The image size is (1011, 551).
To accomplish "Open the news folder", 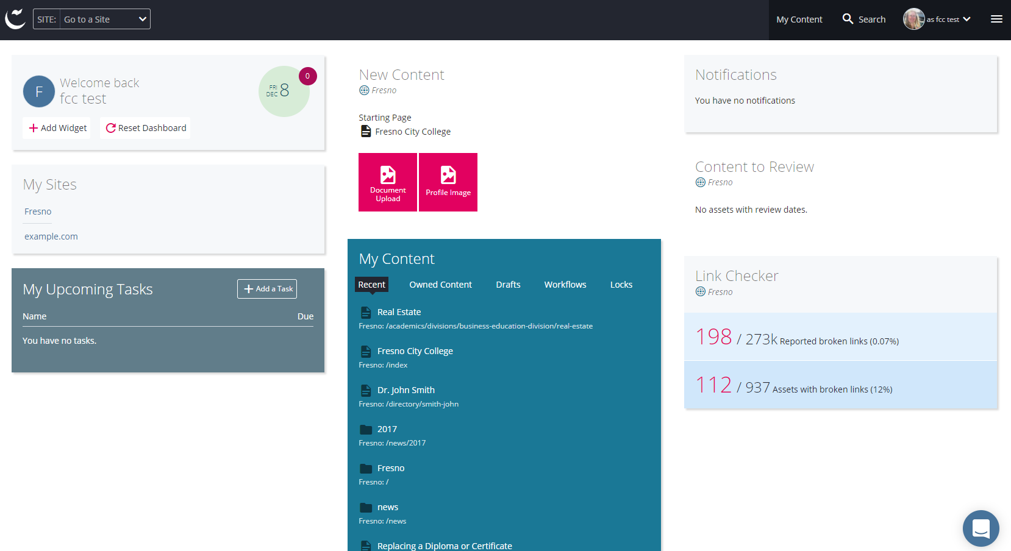I will click(x=387, y=507).
